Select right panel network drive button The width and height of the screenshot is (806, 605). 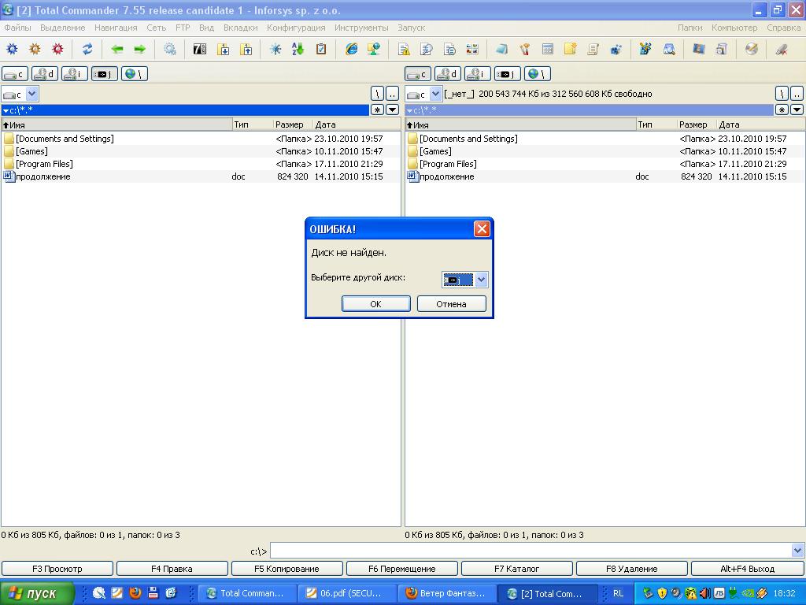click(x=537, y=74)
